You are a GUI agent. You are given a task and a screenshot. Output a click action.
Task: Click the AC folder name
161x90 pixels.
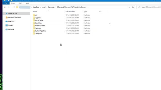[x=36, y=15]
